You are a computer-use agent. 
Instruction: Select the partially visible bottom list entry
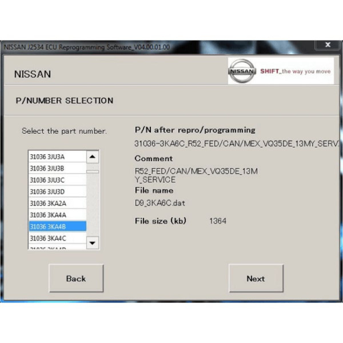pos(47,248)
